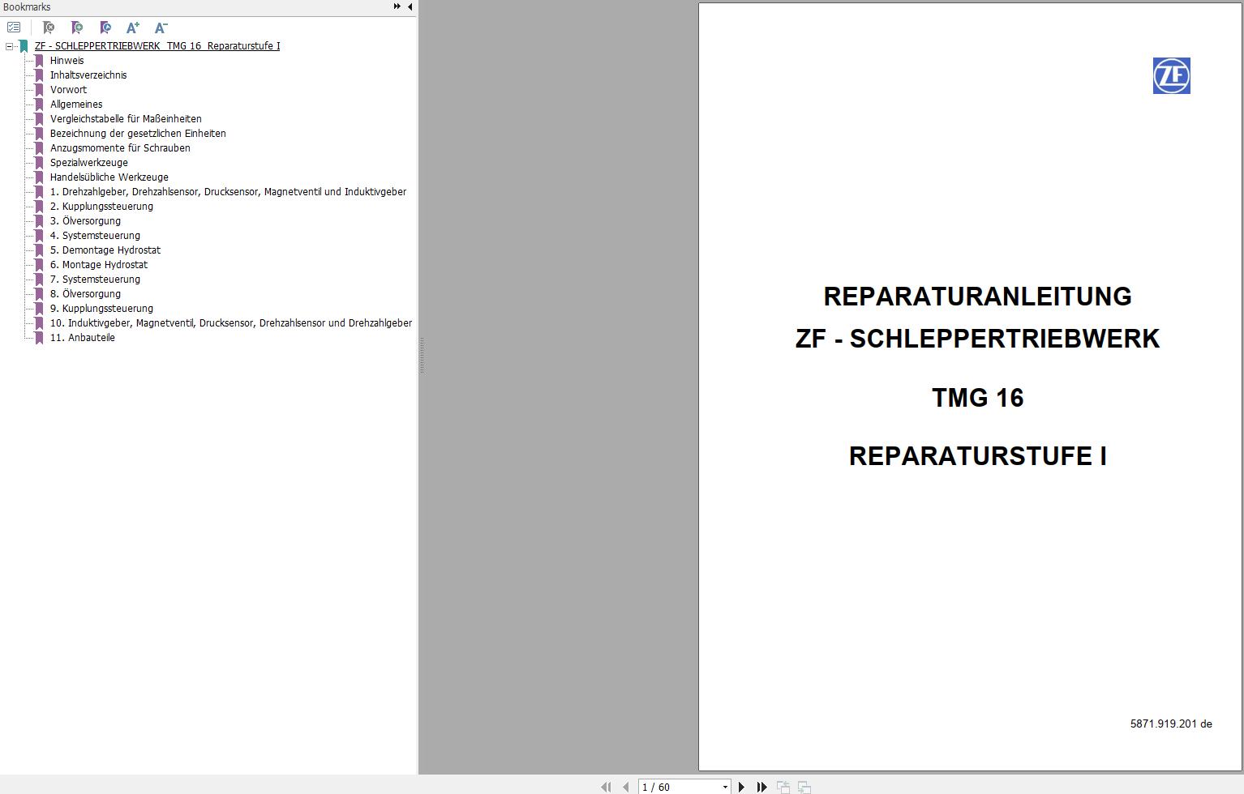Go to 5. Demontage Hydrostat
1244x794 pixels.
pos(105,250)
